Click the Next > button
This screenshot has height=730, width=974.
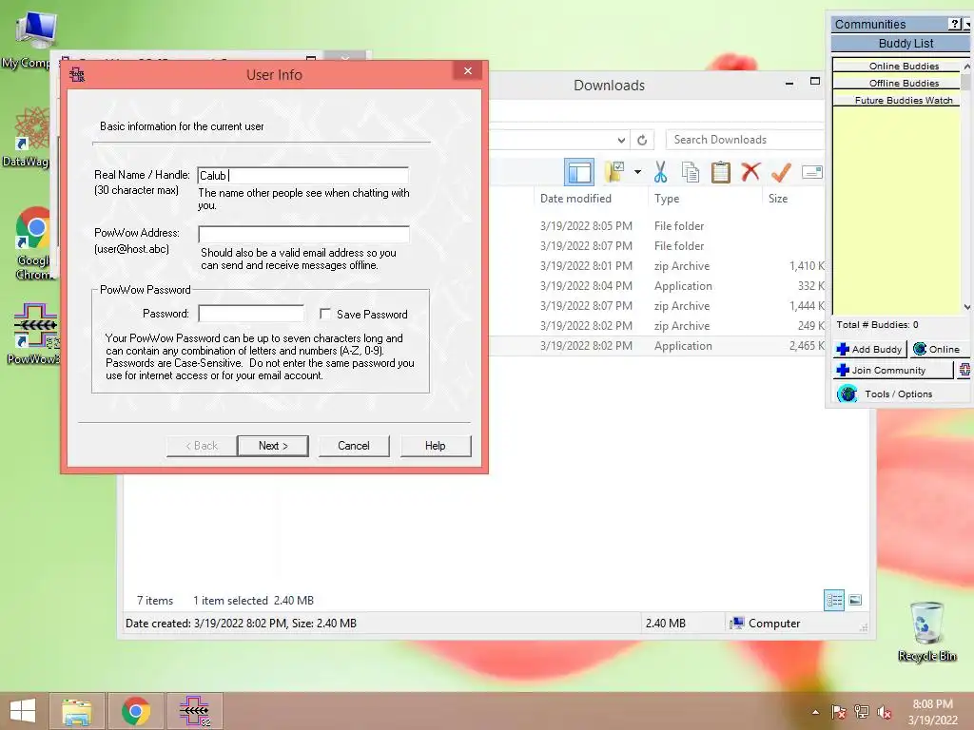pos(273,446)
